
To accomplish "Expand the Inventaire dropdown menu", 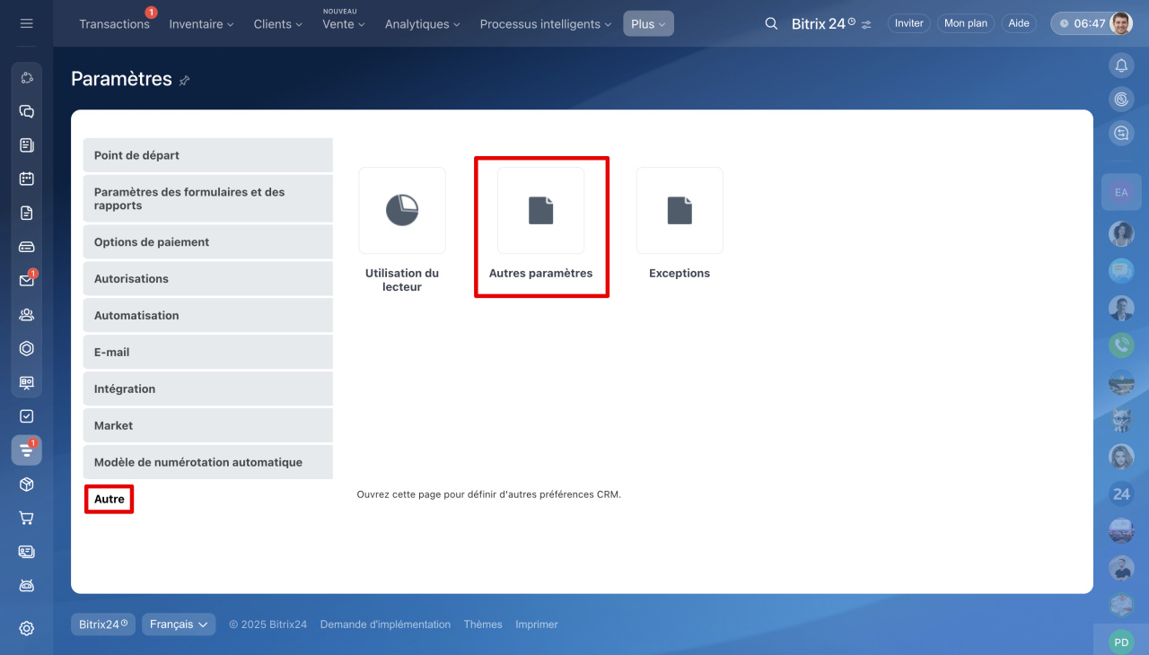I will pyautogui.click(x=201, y=24).
